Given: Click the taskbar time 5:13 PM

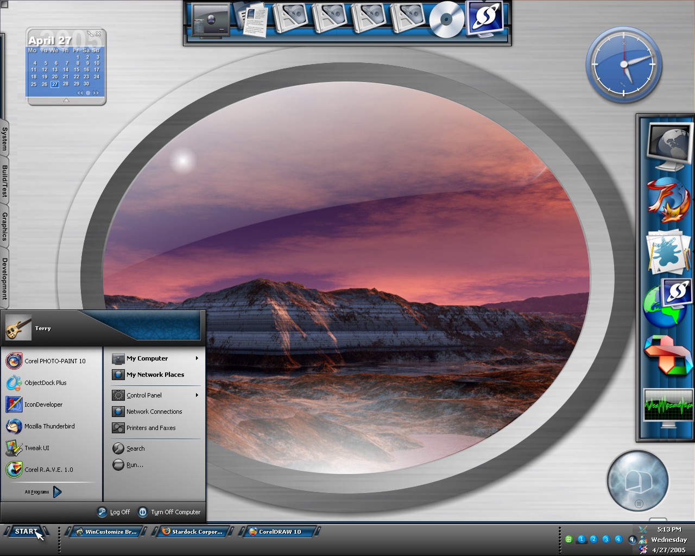Looking at the screenshot, I should [669, 529].
